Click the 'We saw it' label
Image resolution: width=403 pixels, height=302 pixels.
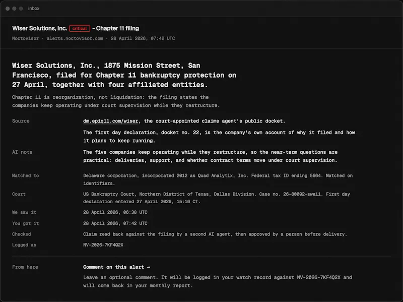pos(24,212)
